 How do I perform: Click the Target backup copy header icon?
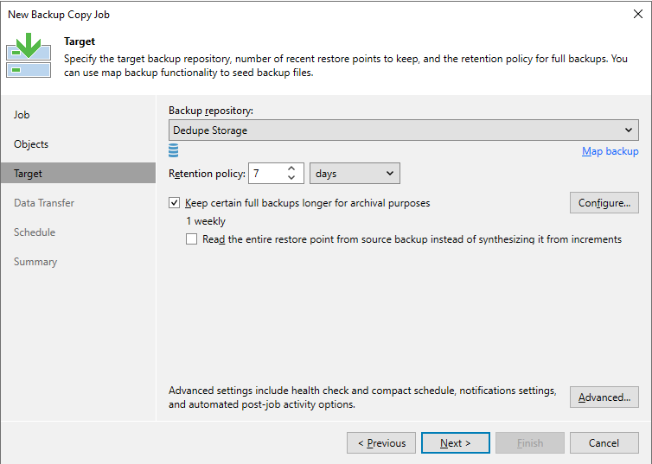pyautogui.click(x=29, y=57)
